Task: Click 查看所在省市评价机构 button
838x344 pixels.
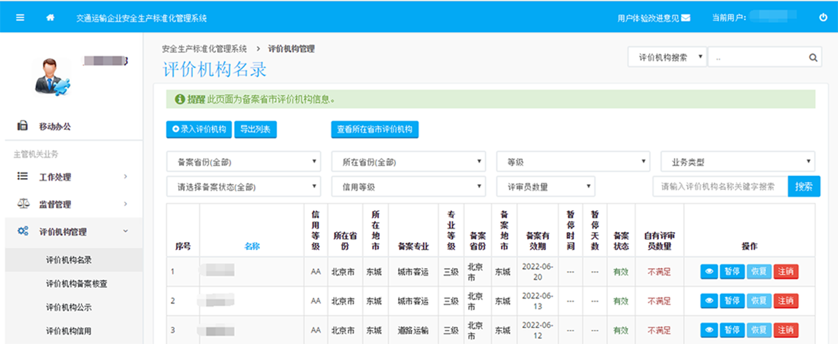Action: (375, 129)
